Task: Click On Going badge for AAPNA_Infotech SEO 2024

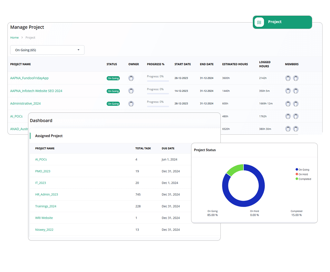Action: tap(113, 91)
